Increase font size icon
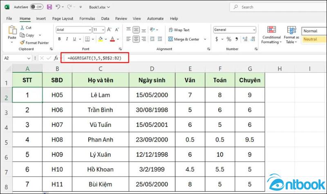The width and height of the screenshot is (327, 194). click(109, 30)
